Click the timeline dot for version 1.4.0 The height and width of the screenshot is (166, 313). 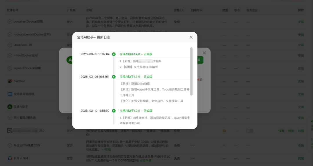coord(114,54)
